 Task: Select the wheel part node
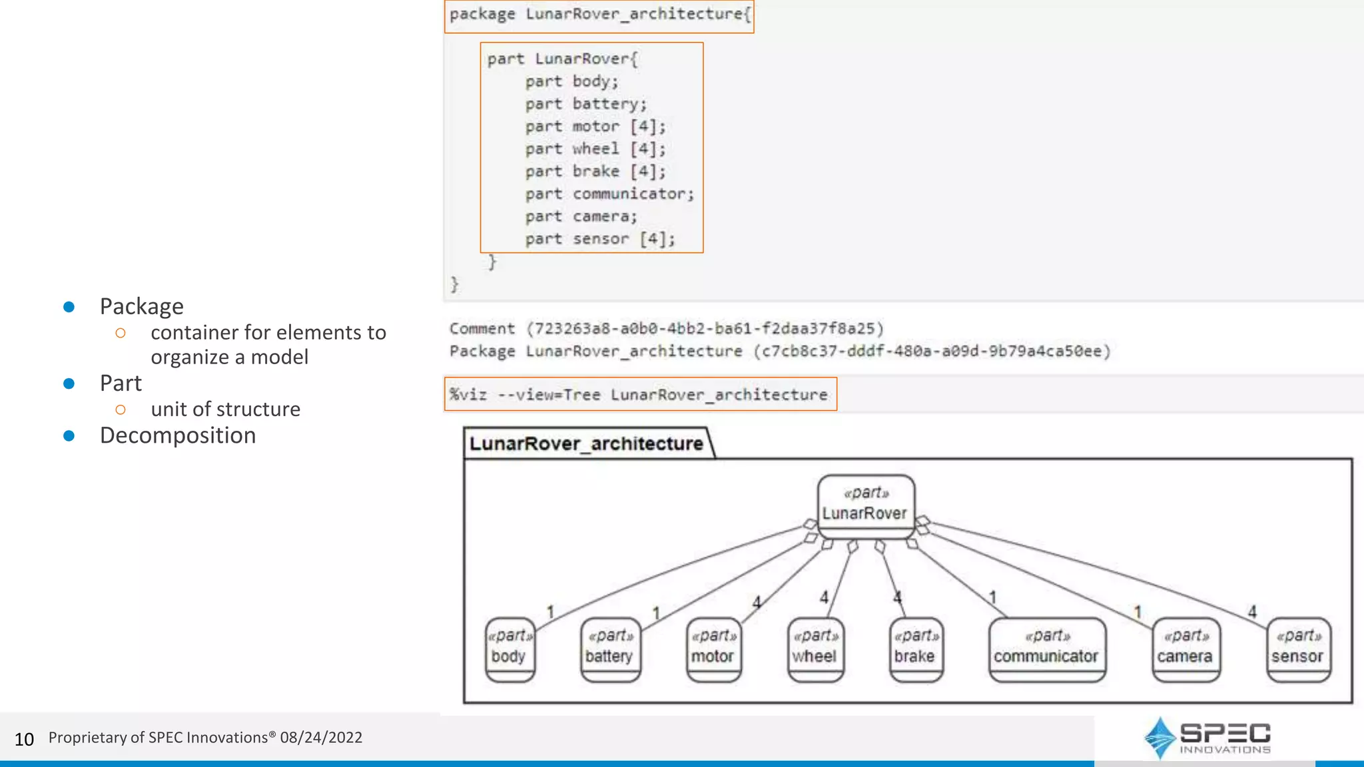815,648
